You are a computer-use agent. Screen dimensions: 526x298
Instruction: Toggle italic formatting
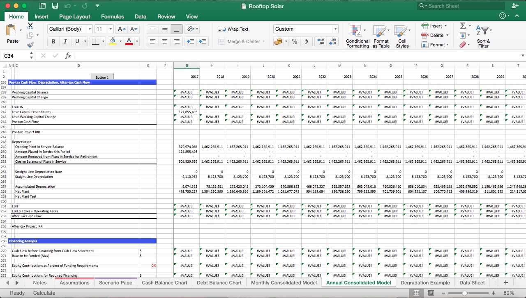(x=65, y=41)
